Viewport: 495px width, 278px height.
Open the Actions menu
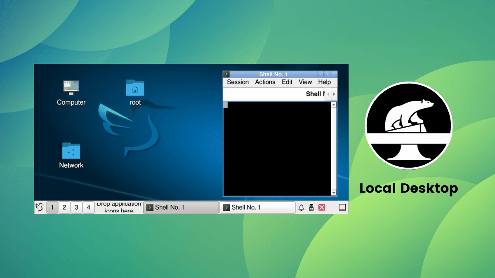(265, 82)
